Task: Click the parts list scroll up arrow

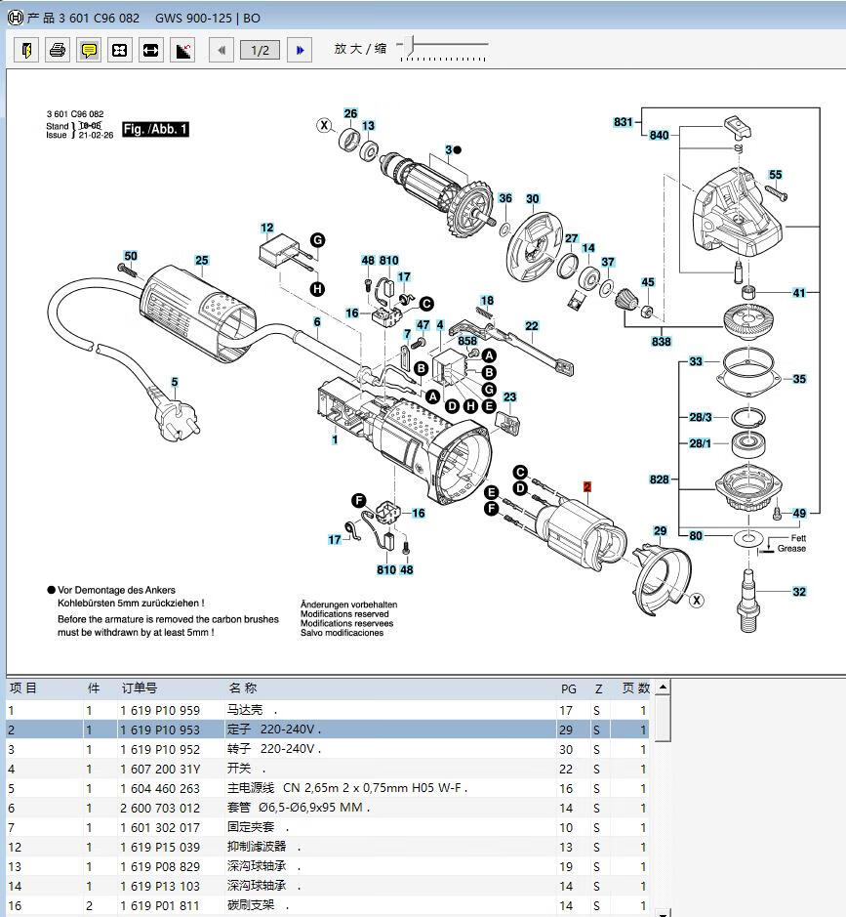Action: [x=662, y=687]
